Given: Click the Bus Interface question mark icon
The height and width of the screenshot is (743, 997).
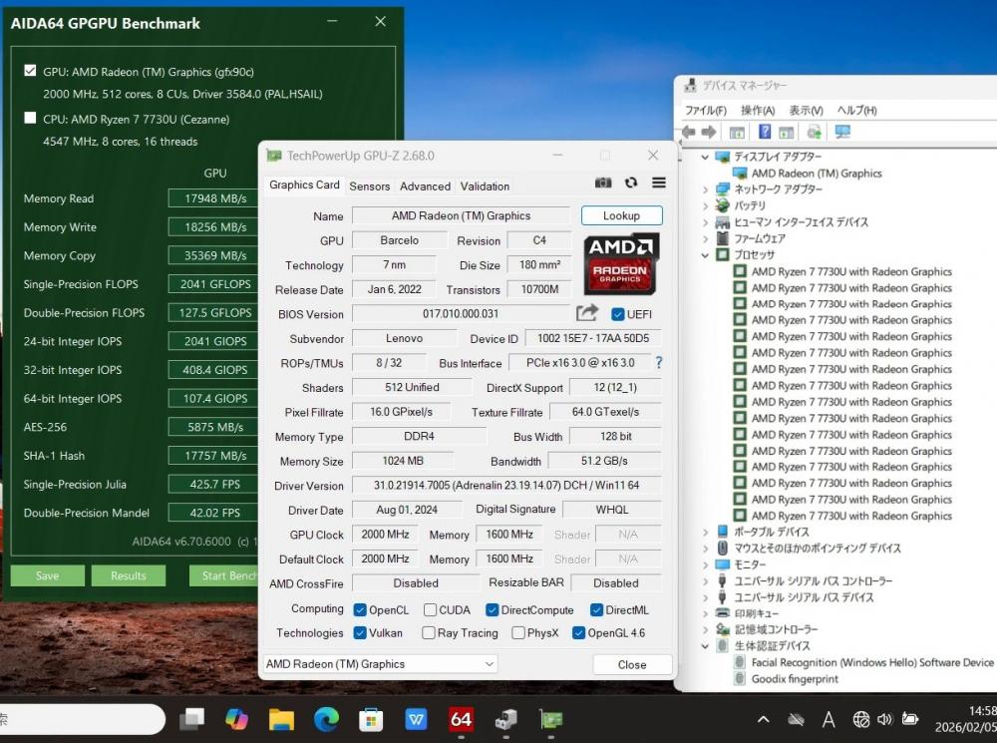Looking at the screenshot, I should pos(658,363).
